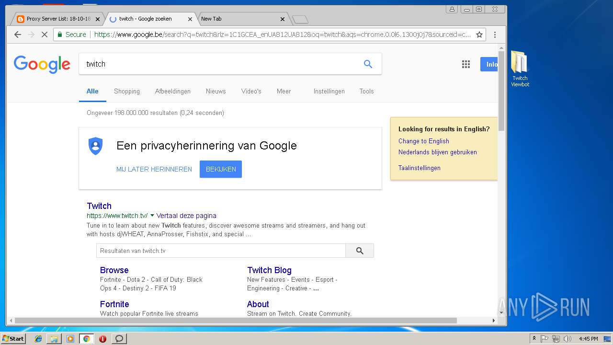
Task: Open a new browser tab
Action: tap(300, 19)
